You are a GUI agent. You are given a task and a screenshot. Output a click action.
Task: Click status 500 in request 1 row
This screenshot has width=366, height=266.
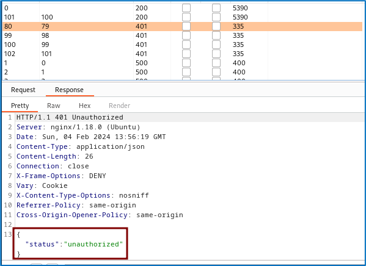click(x=142, y=63)
